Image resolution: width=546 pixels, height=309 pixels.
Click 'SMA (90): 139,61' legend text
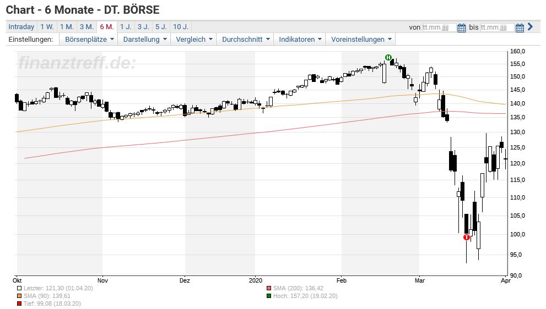tap(47, 296)
